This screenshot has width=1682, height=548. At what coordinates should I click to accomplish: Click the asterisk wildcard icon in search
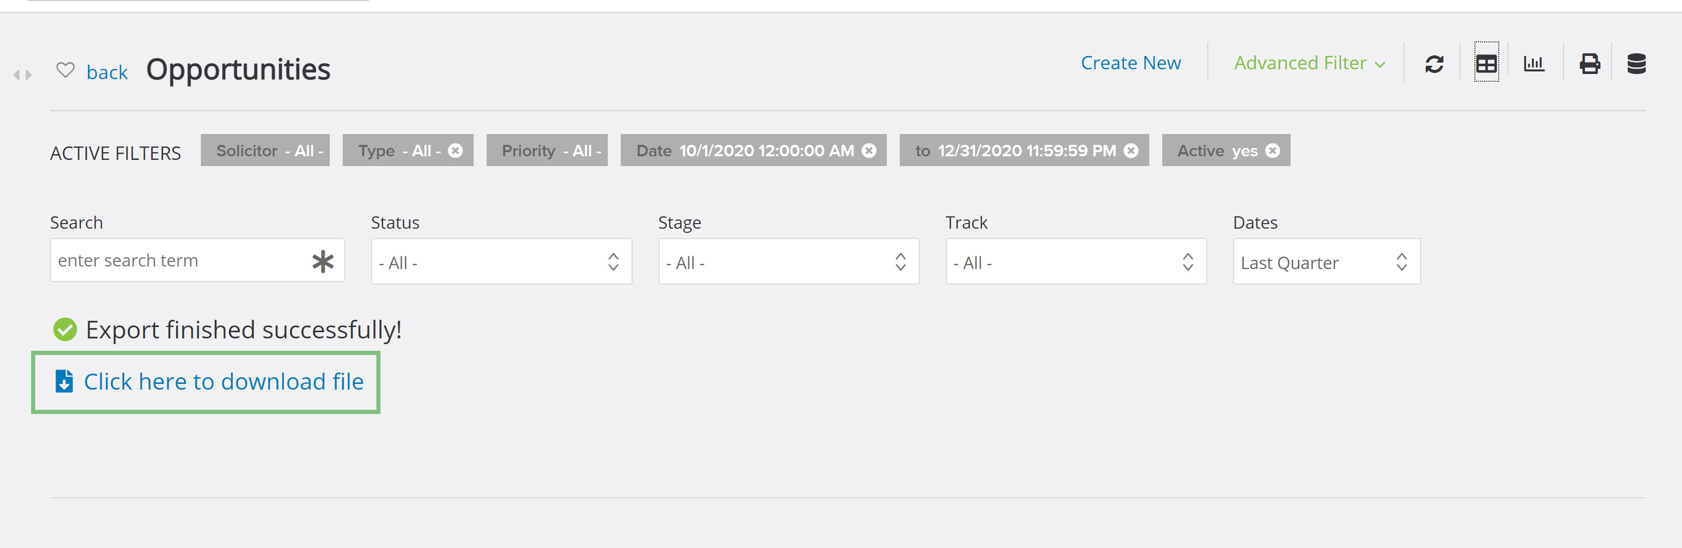coord(323,261)
